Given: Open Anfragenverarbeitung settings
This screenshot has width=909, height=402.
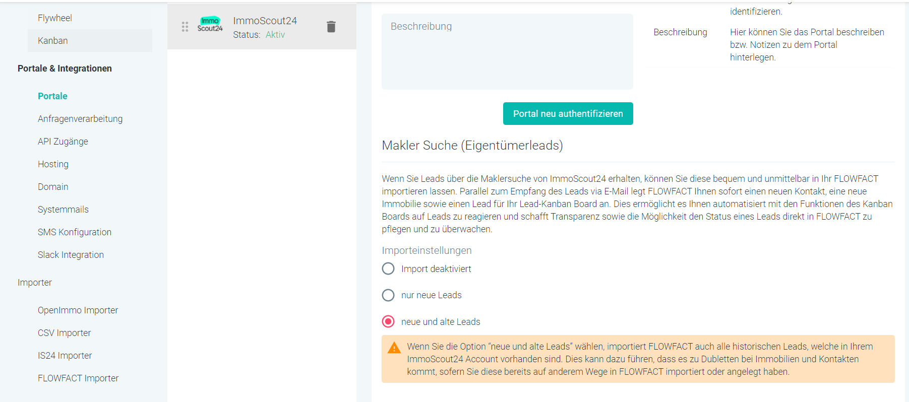Looking at the screenshot, I should point(80,119).
